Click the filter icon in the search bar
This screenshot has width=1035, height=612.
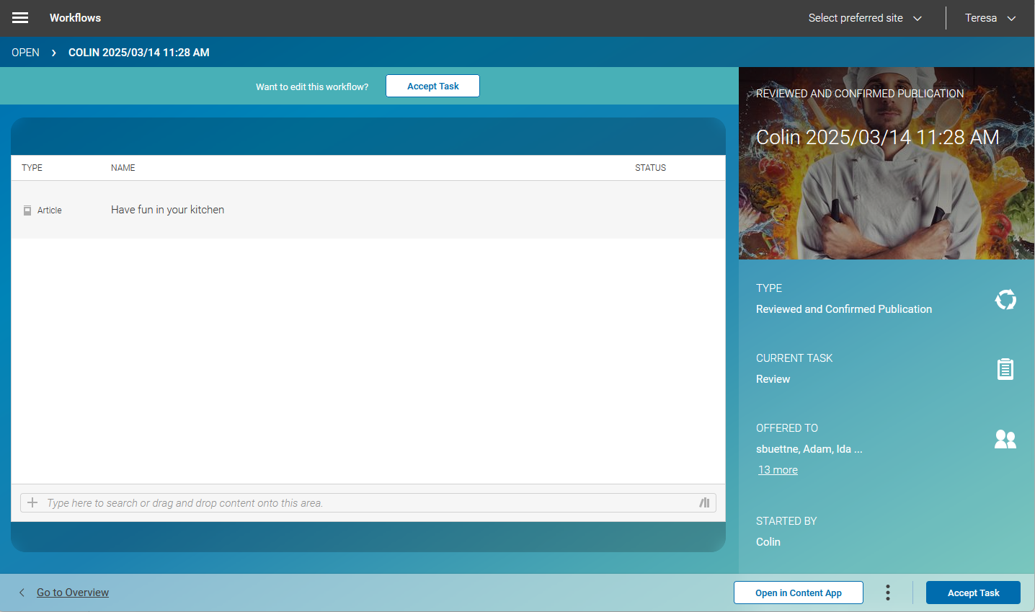[704, 502]
